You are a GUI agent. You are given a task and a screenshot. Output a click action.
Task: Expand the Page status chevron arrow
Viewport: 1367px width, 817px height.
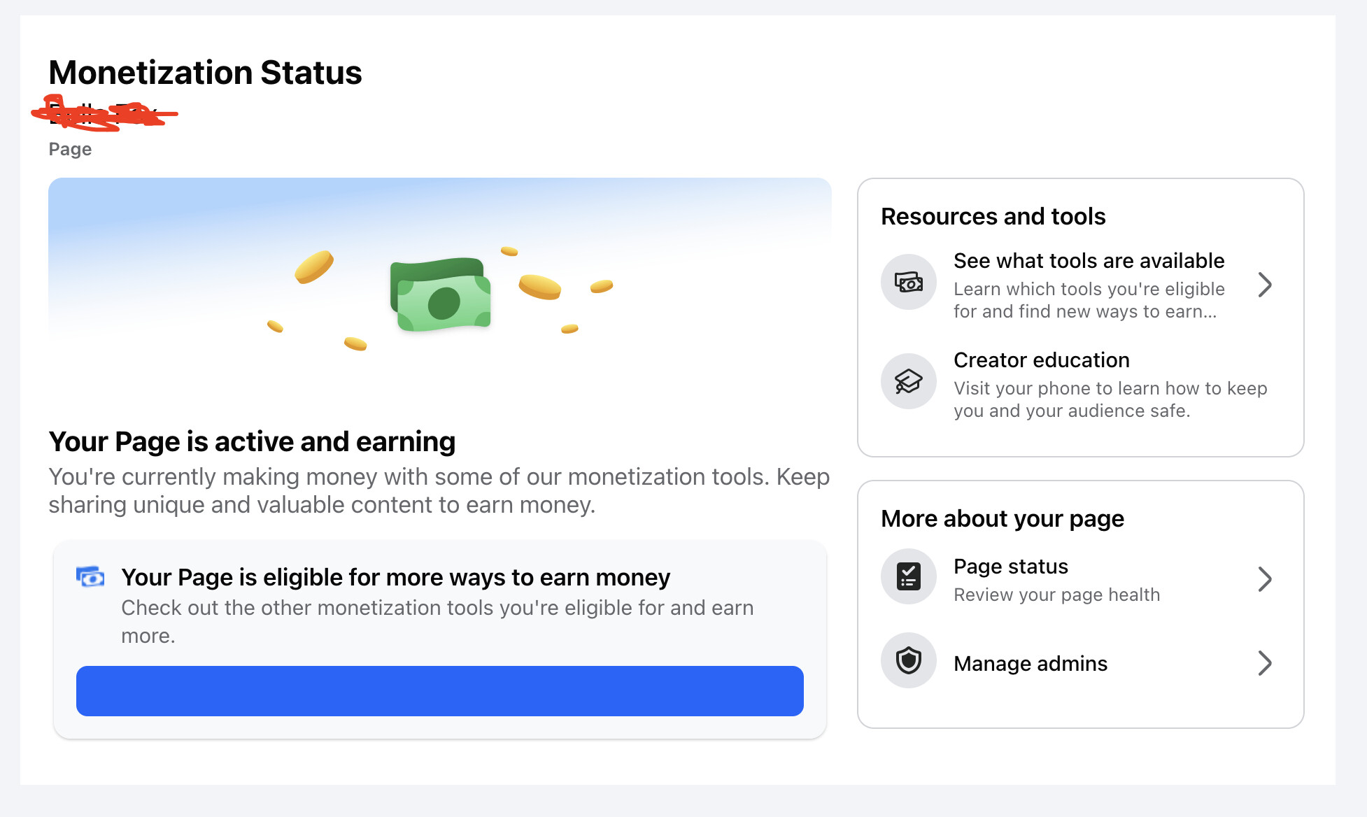(x=1264, y=579)
